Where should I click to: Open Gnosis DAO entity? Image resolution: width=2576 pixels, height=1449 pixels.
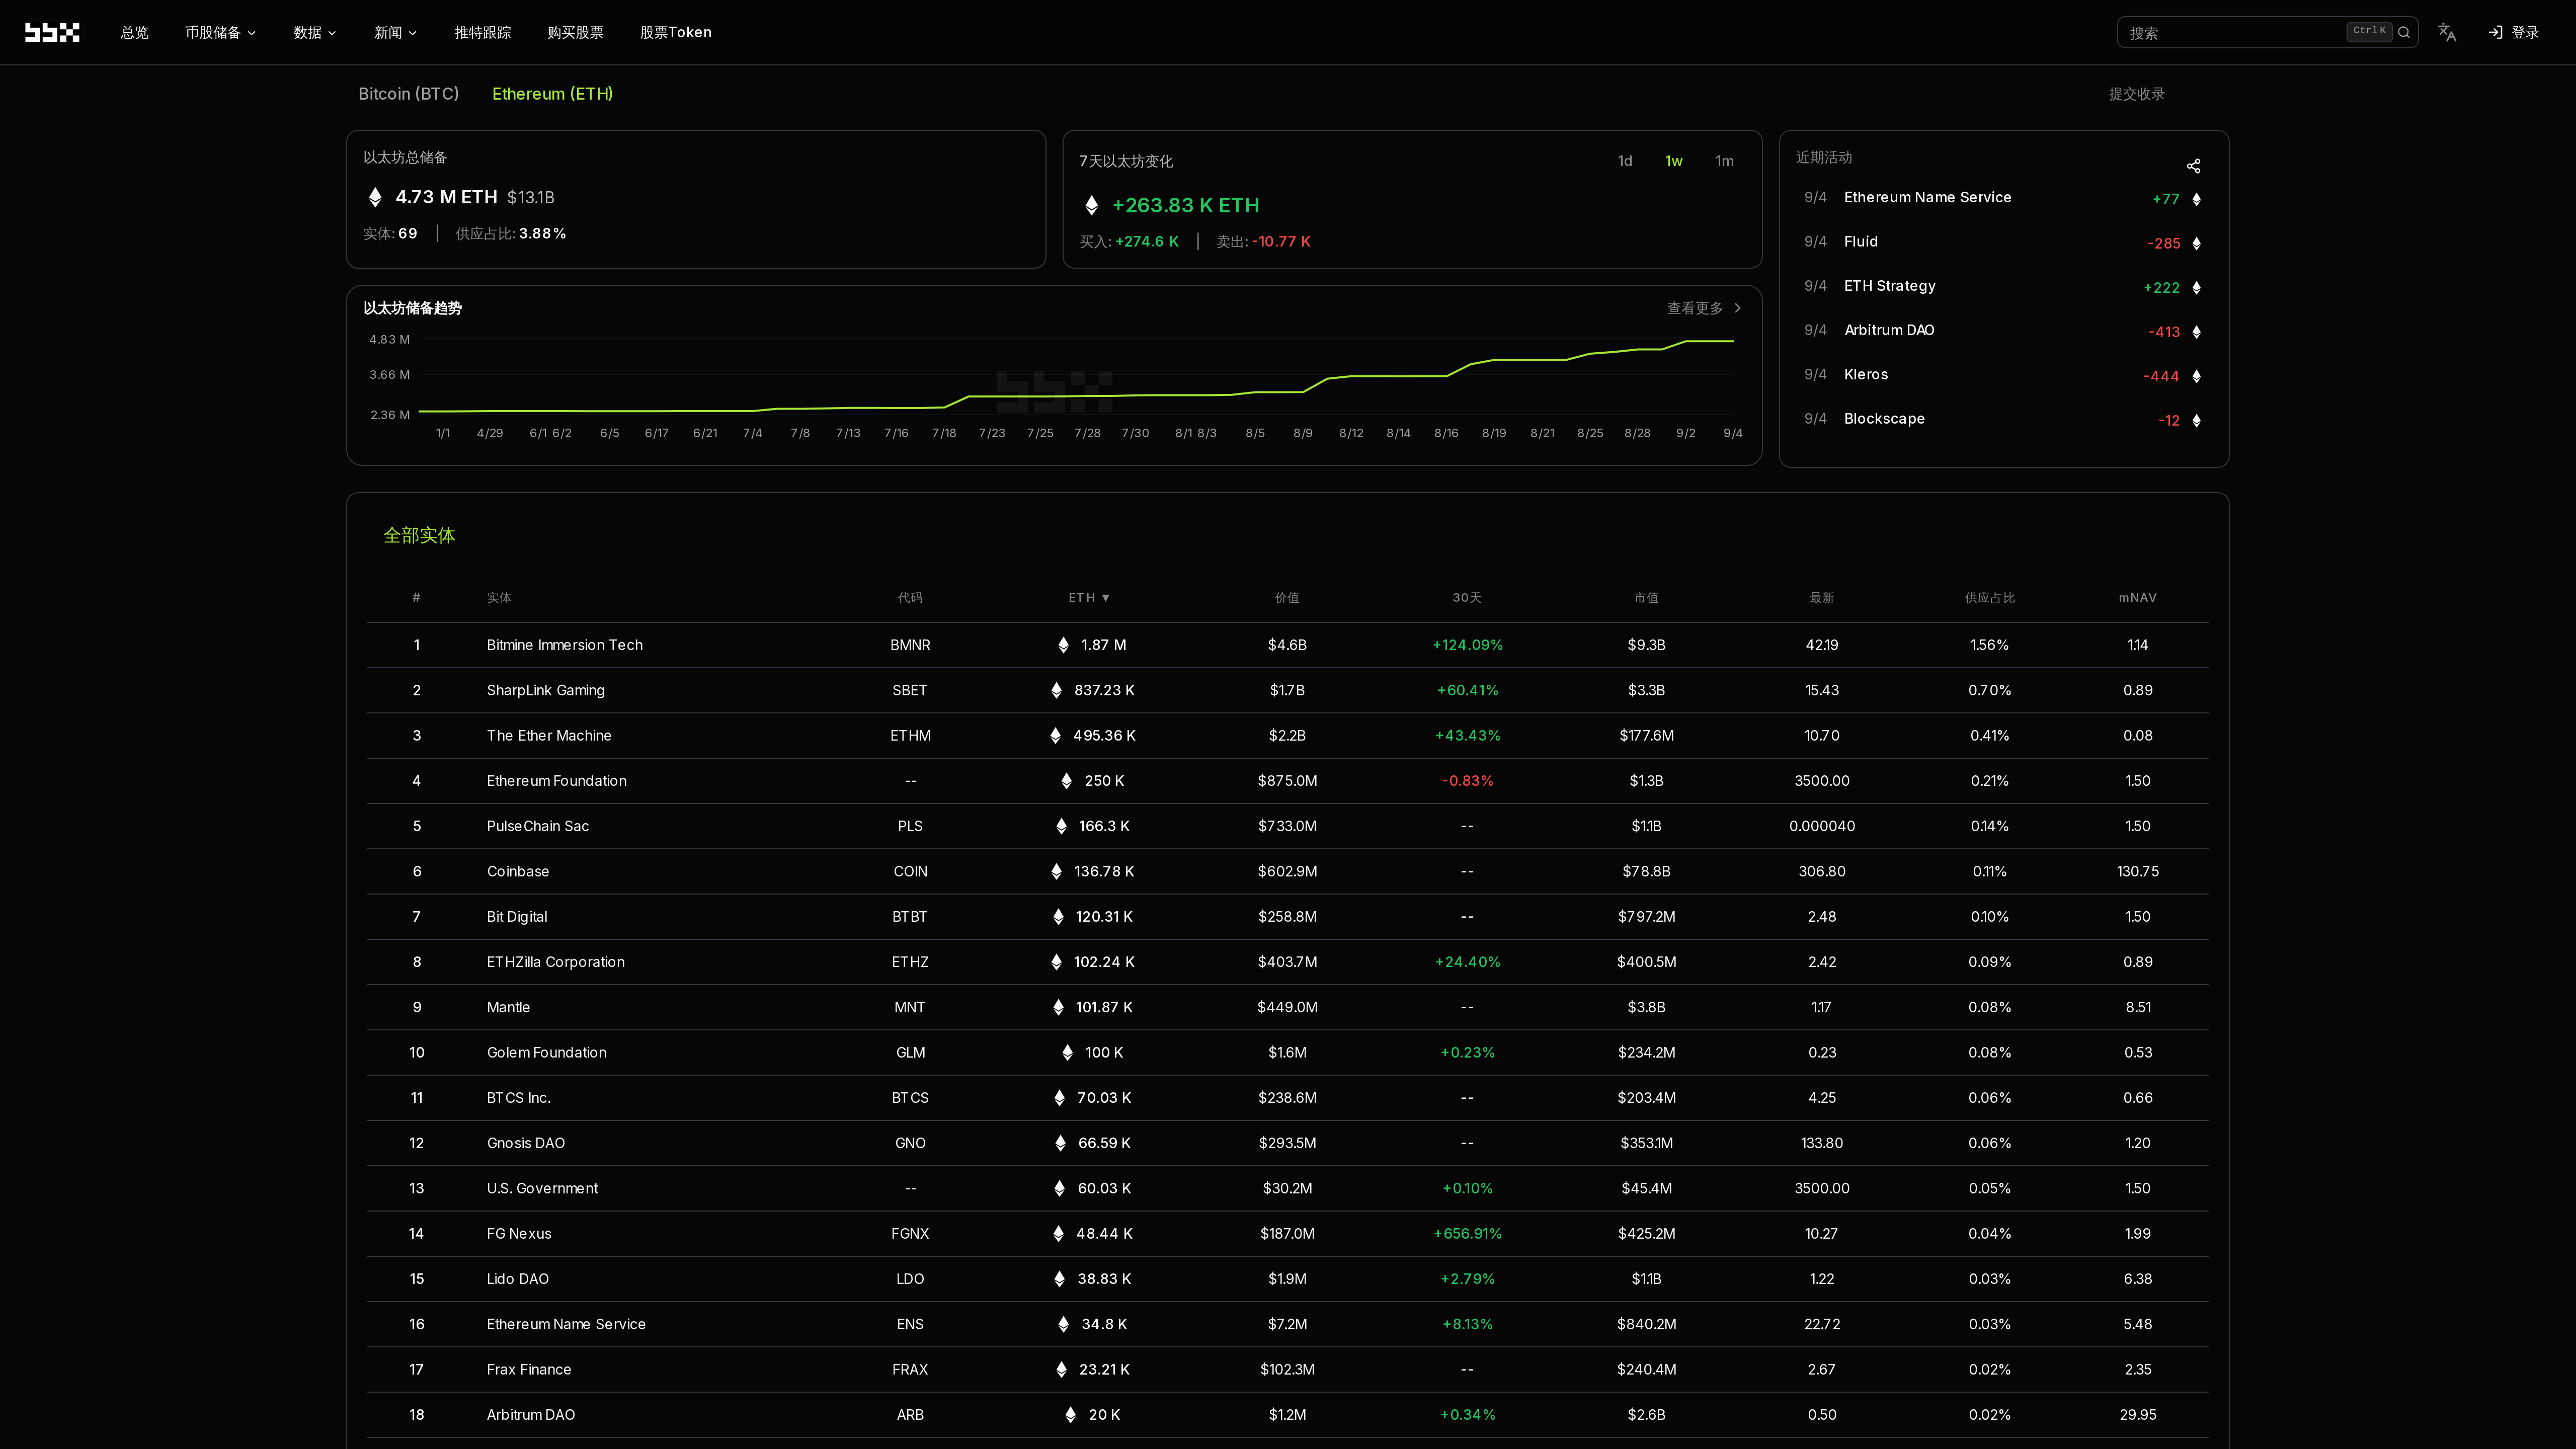[525, 1143]
